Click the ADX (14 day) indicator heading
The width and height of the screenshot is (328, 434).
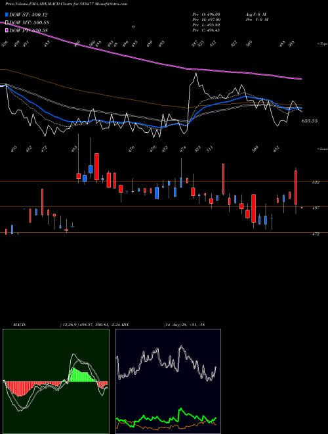click(163, 325)
